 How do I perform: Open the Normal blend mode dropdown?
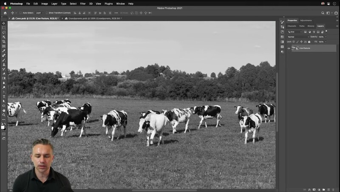[x=298, y=37]
